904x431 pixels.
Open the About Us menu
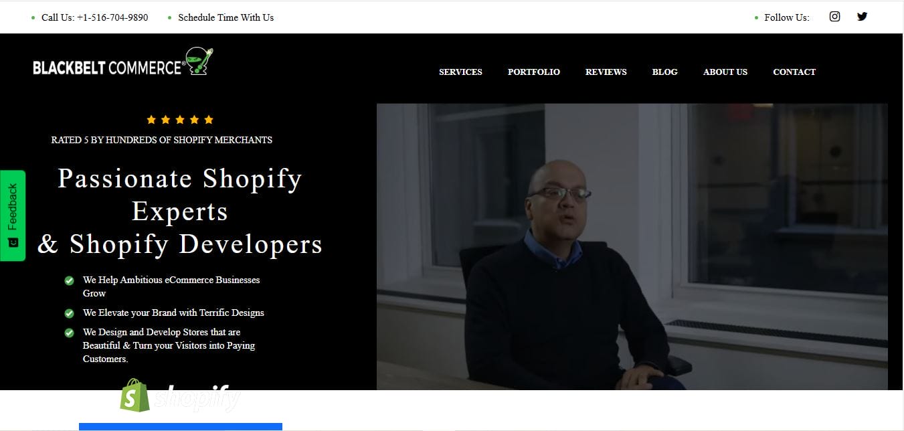point(725,72)
